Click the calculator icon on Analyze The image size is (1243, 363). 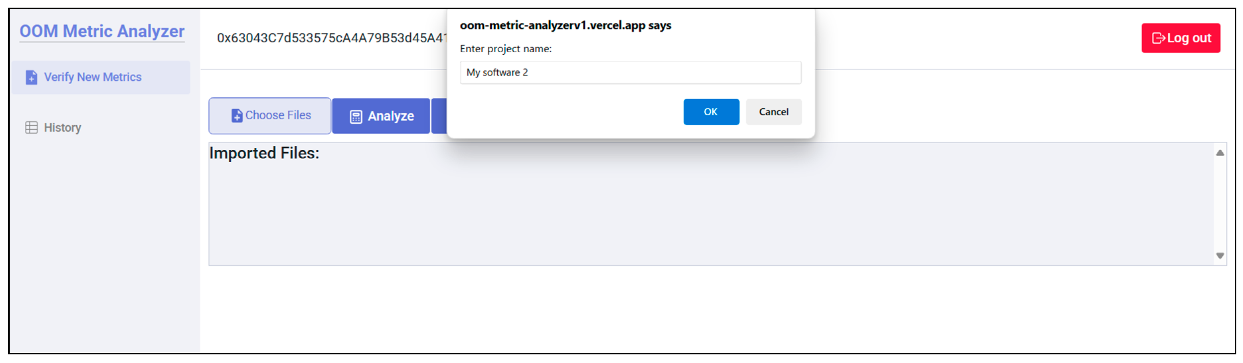[x=356, y=117]
